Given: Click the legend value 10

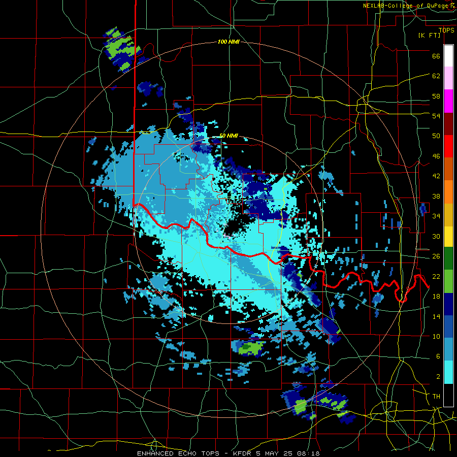Looking at the screenshot, I should click(x=436, y=336).
